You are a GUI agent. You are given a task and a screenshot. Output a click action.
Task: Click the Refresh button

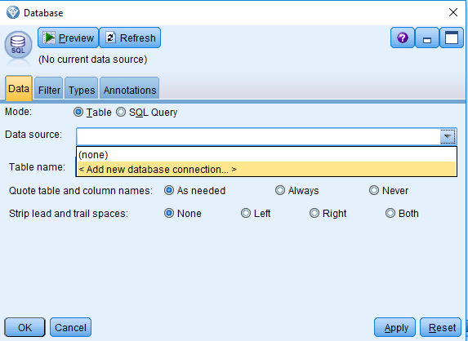point(130,38)
